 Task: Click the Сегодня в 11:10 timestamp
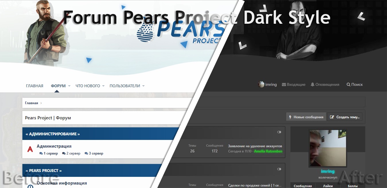point(240,151)
